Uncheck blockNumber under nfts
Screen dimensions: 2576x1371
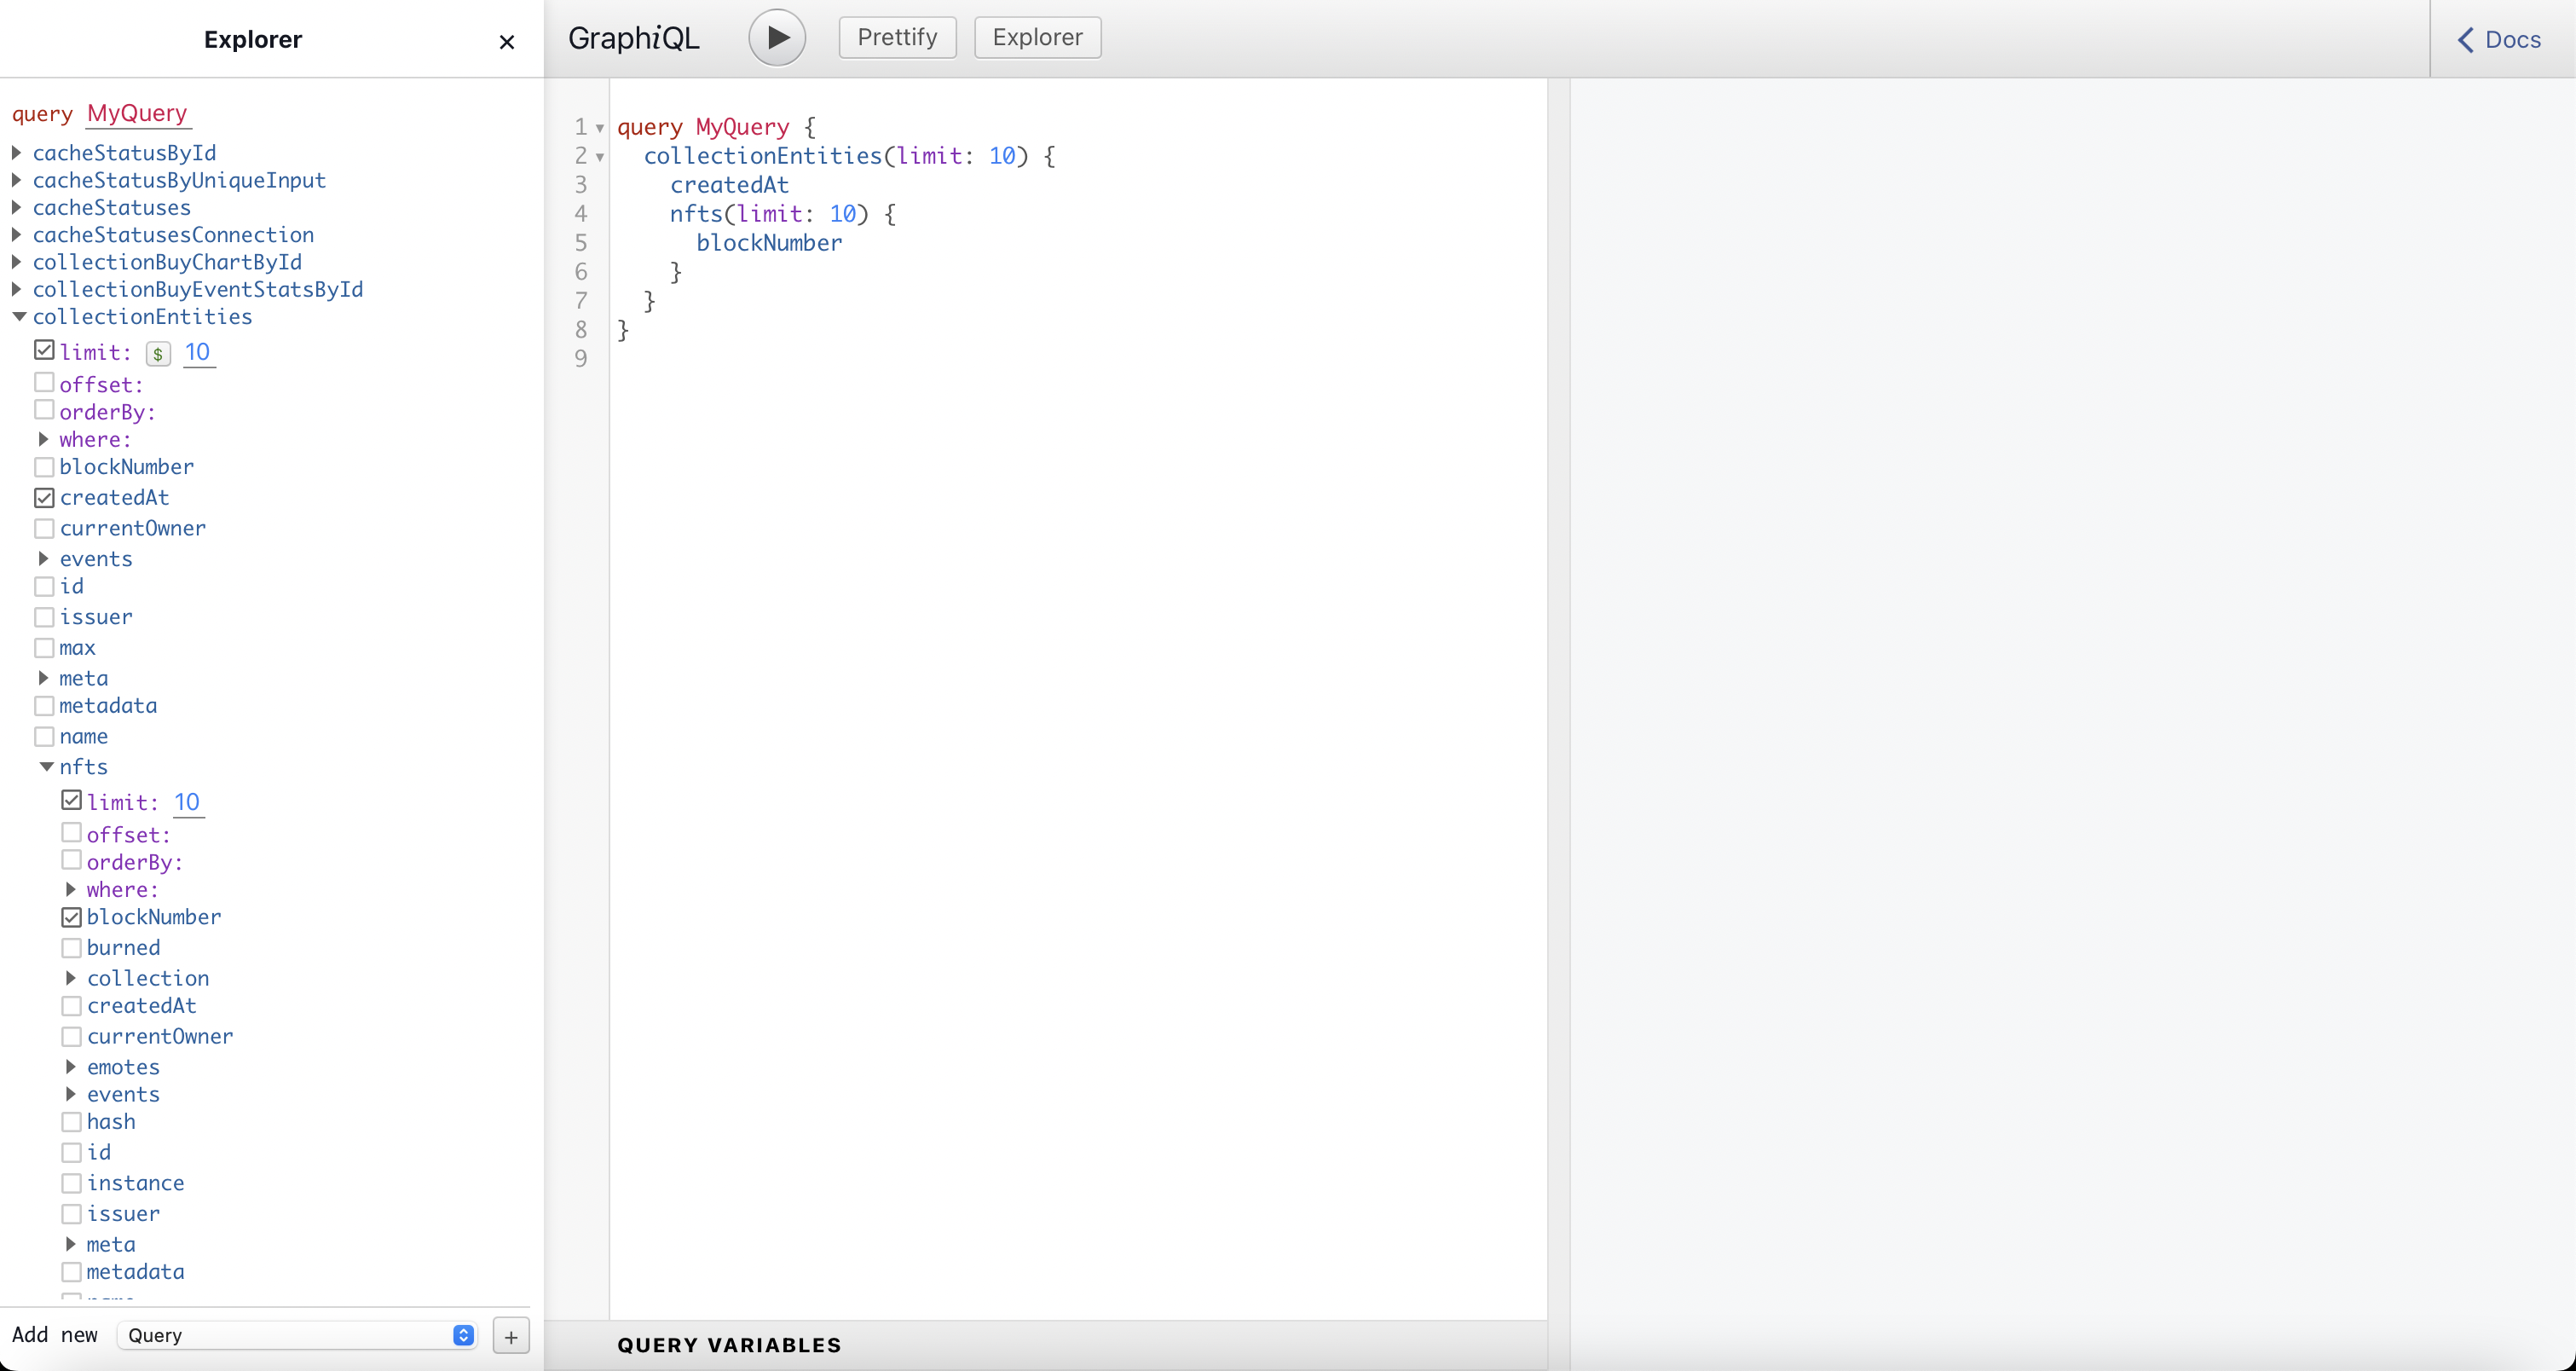click(71, 917)
